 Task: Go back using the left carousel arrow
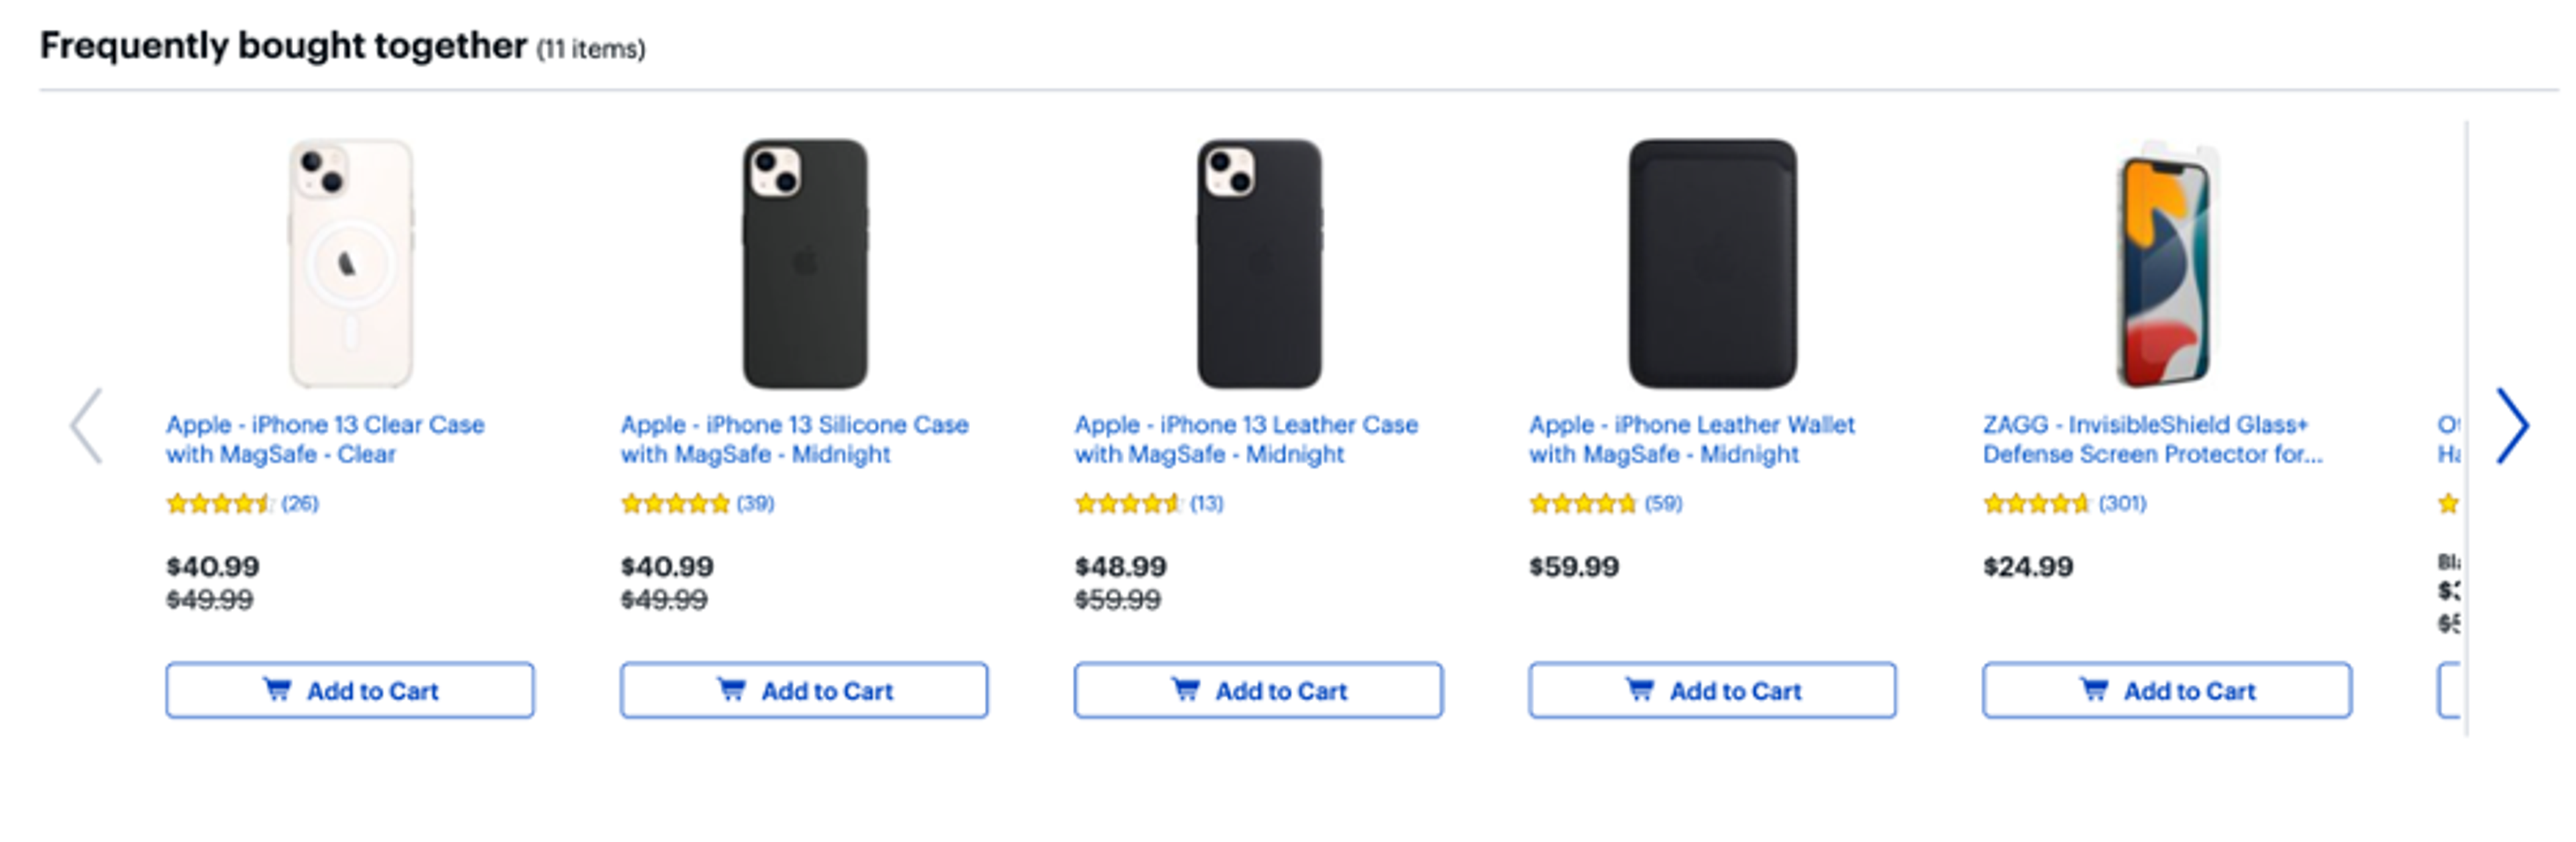86,425
